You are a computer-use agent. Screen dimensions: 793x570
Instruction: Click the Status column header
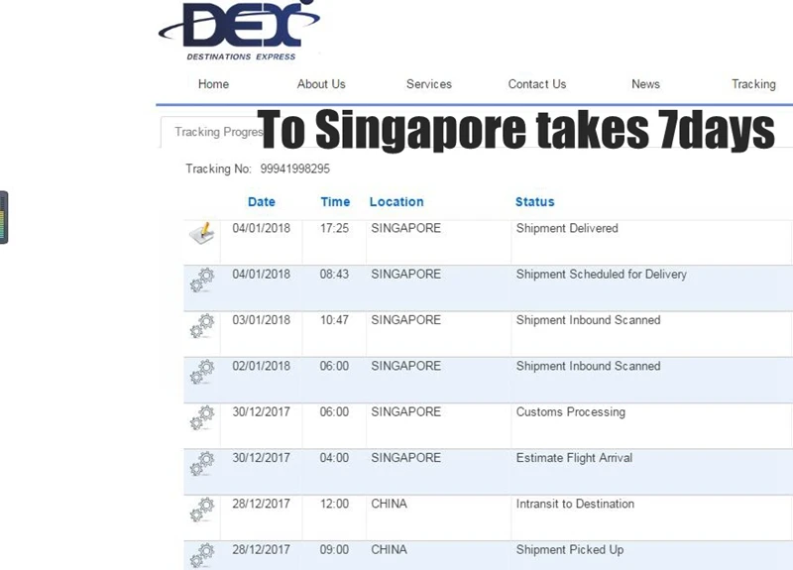[x=534, y=202]
